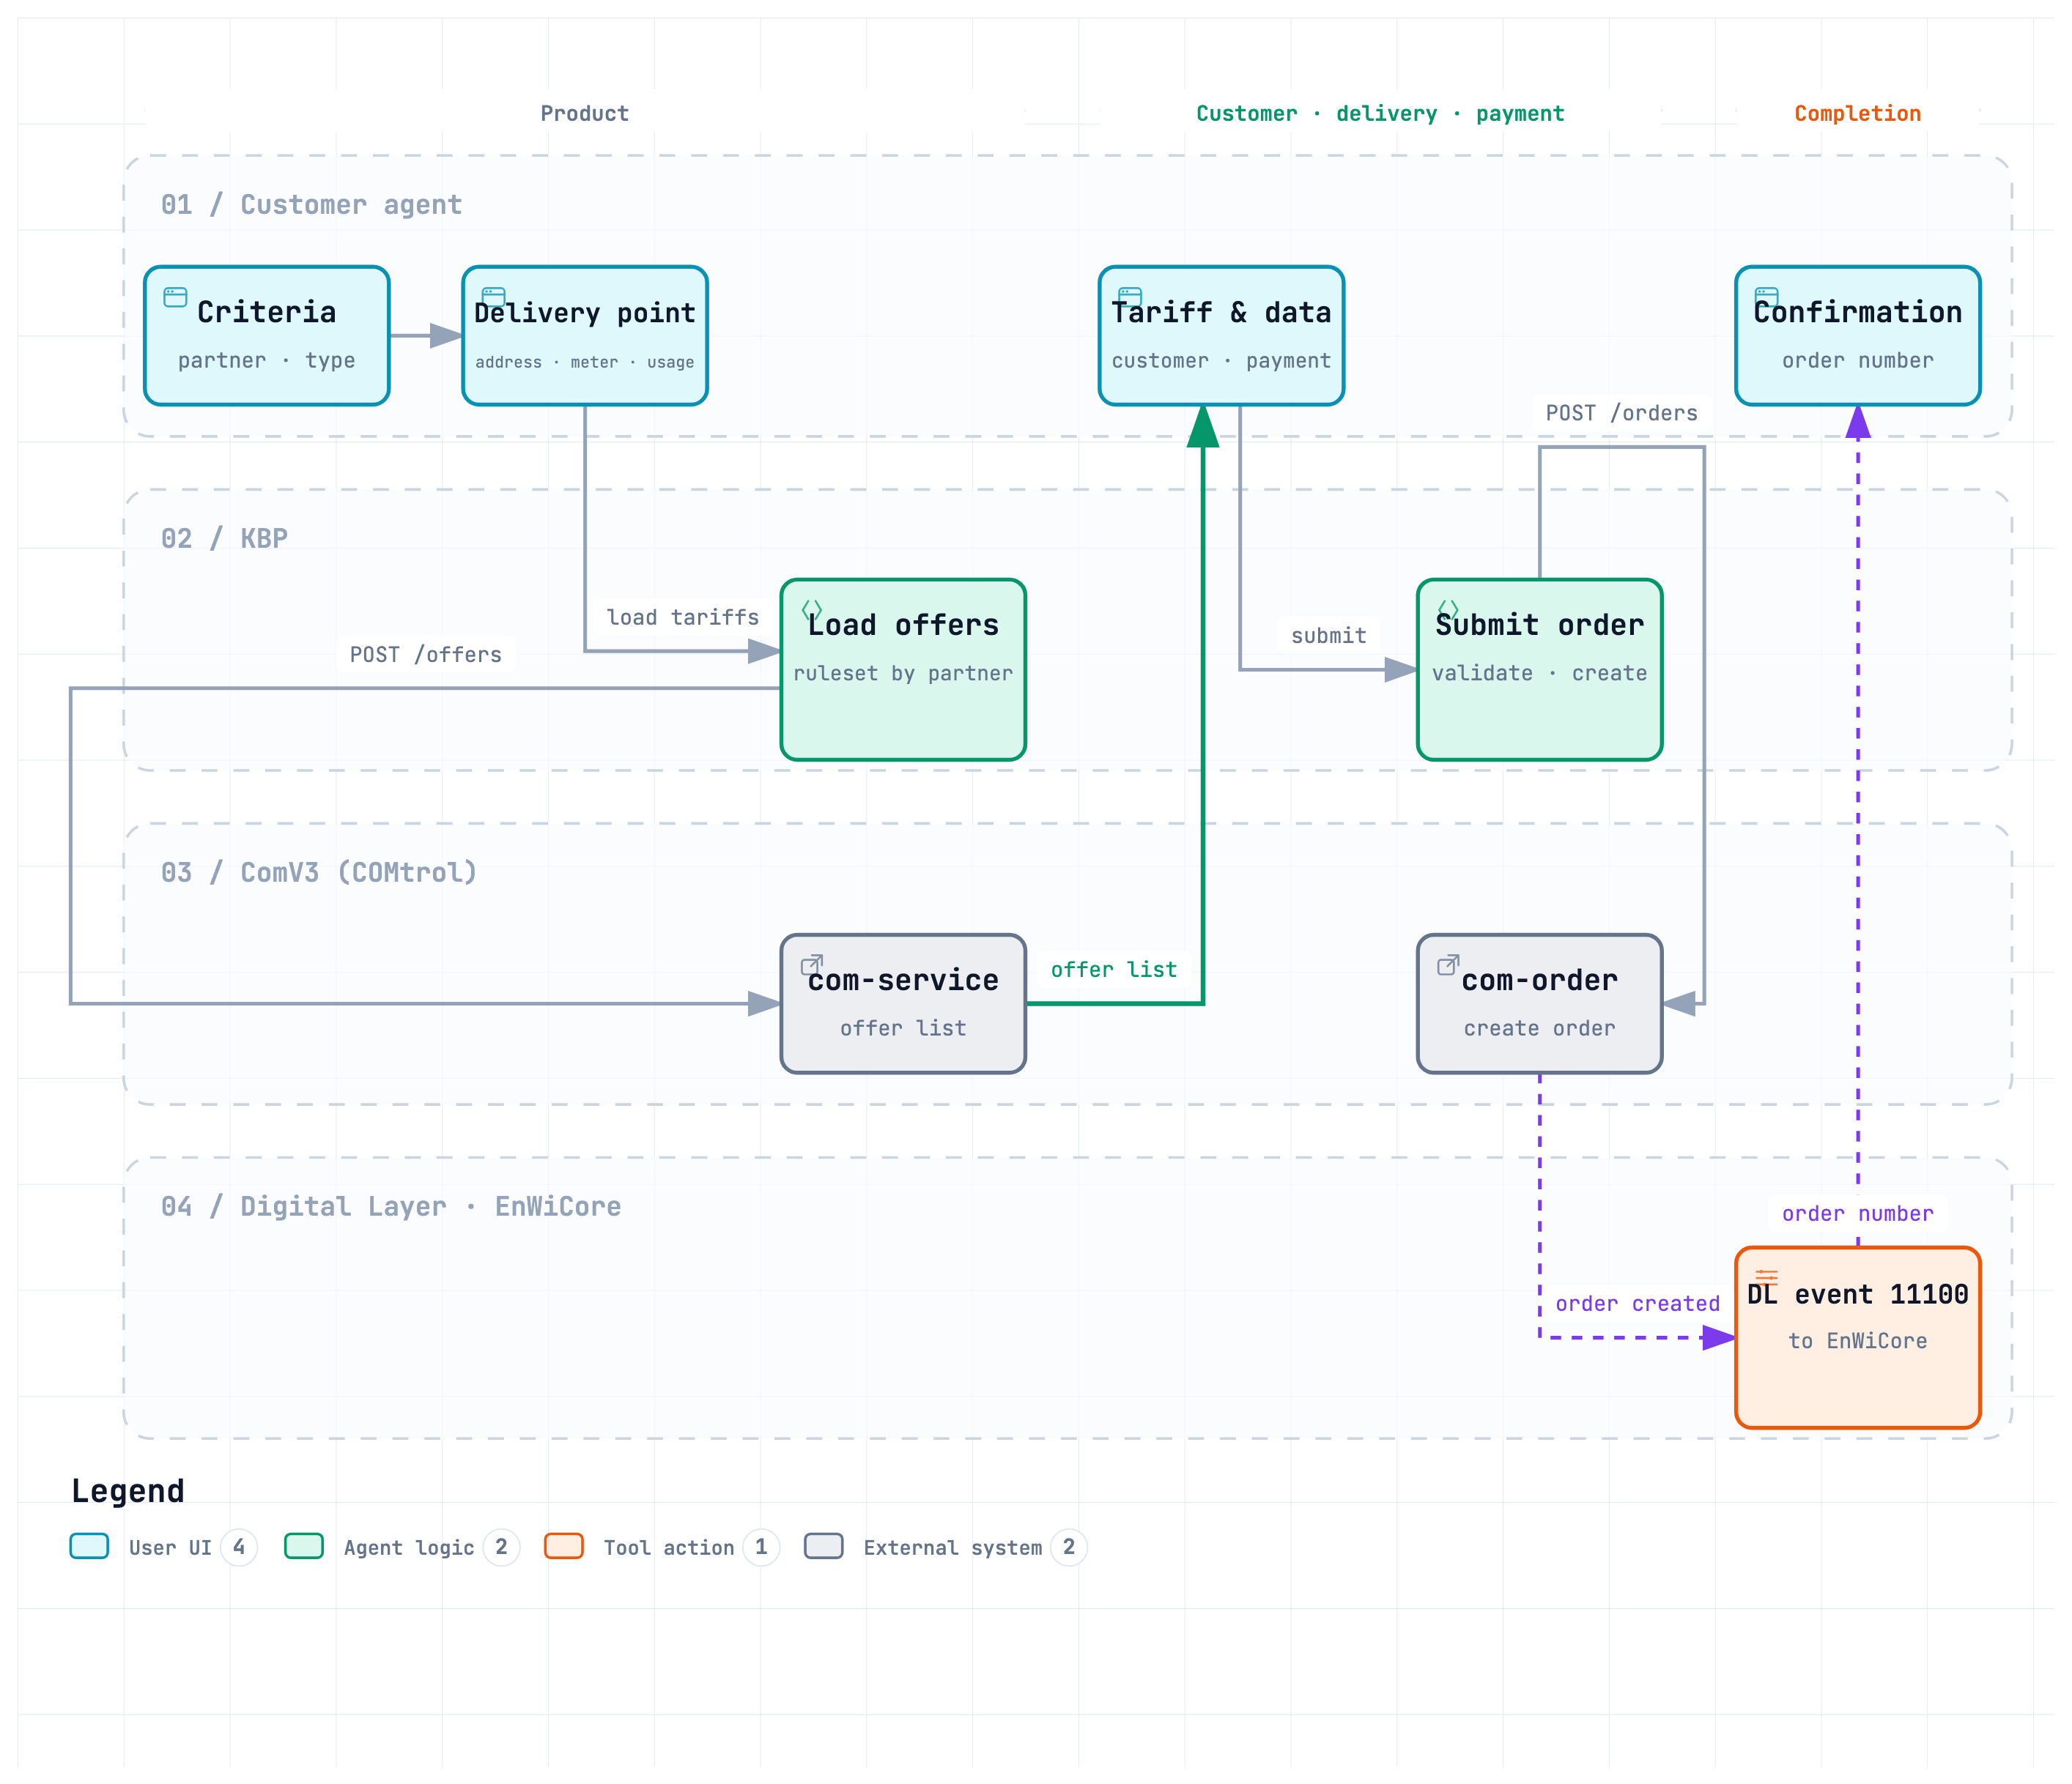This screenshot has width=2072, height=1784.
Task: Click 'to EnWiCore' subtitle text
Action: point(1857,1341)
